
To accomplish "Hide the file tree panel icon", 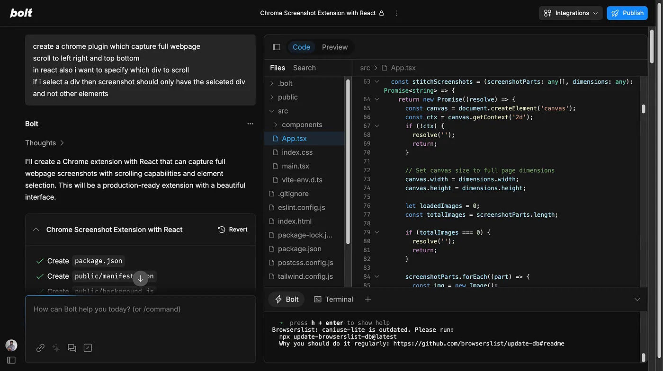I will [277, 47].
